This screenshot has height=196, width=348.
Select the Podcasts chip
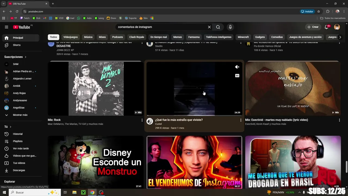coord(117,37)
